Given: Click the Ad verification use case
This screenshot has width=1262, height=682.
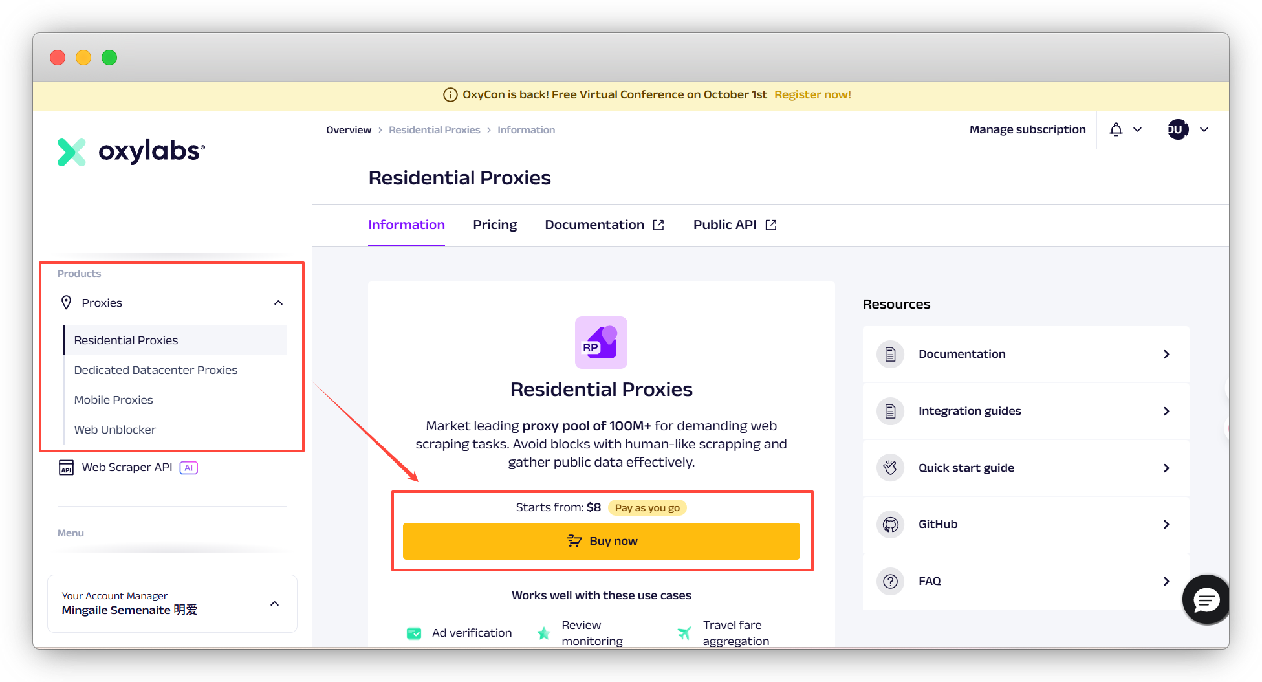Looking at the screenshot, I should tap(459, 633).
